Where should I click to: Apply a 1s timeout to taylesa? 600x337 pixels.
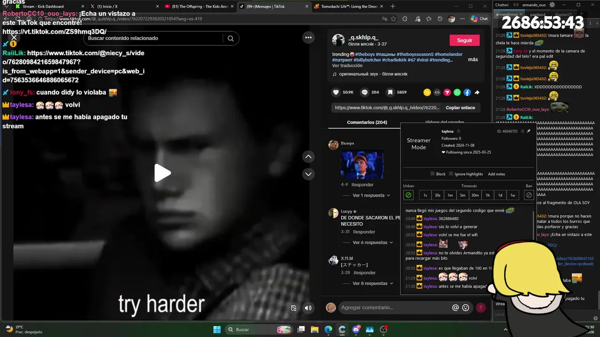click(425, 195)
